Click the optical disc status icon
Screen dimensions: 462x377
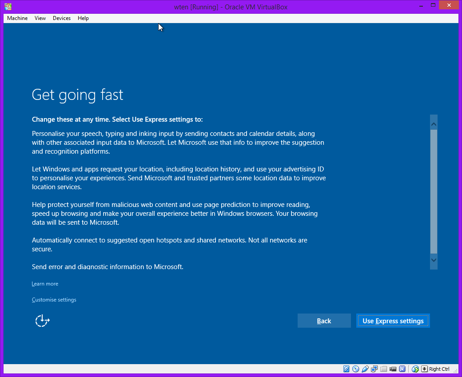click(355, 369)
